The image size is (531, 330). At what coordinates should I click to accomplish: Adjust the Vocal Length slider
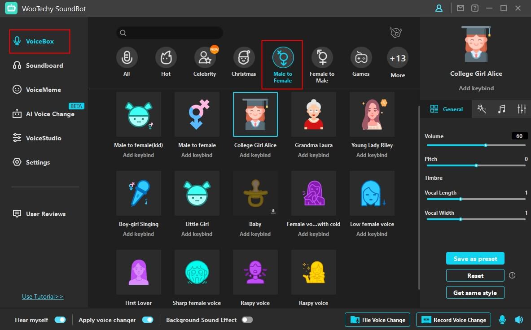(x=476, y=199)
